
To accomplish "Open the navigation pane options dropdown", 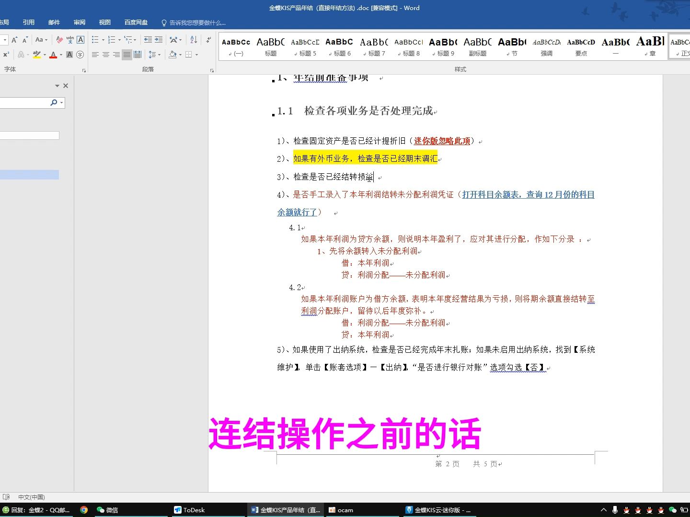I will pos(57,86).
